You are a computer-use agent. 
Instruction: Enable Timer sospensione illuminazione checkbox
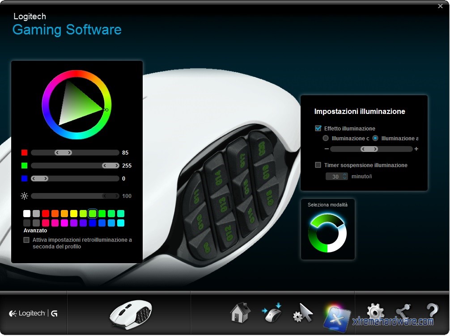click(x=318, y=165)
